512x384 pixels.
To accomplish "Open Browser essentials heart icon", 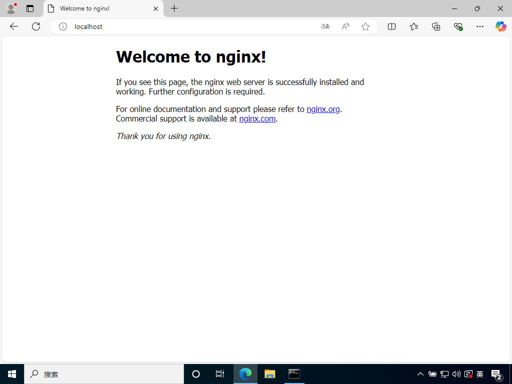I will click(458, 26).
